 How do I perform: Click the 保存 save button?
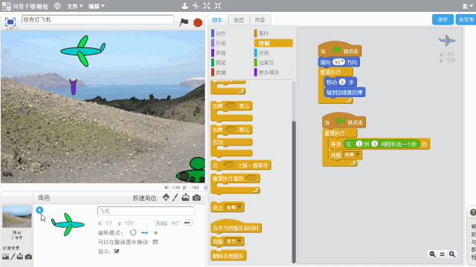point(443,20)
